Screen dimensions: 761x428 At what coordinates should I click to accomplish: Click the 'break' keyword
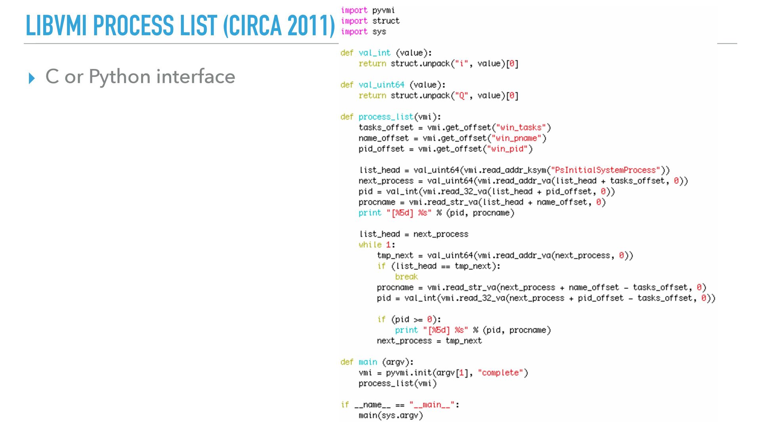(406, 277)
